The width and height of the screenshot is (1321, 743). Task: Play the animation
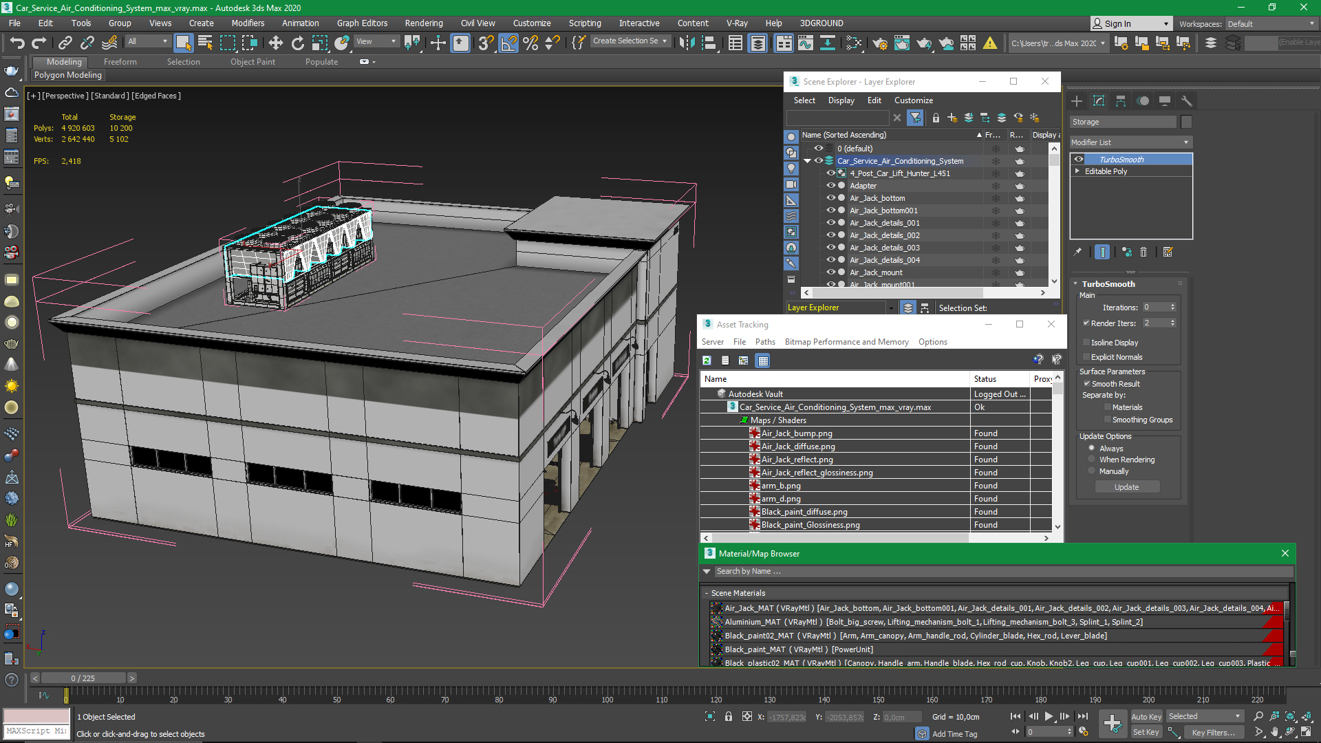[1049, 717]
